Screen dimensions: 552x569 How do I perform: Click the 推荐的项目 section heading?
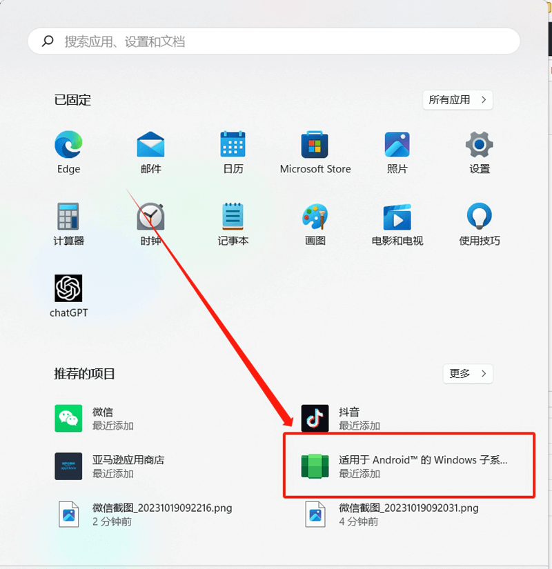(84, 374)
